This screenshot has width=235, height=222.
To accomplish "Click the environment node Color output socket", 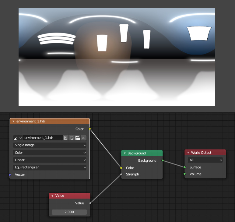I will (89, 129).
